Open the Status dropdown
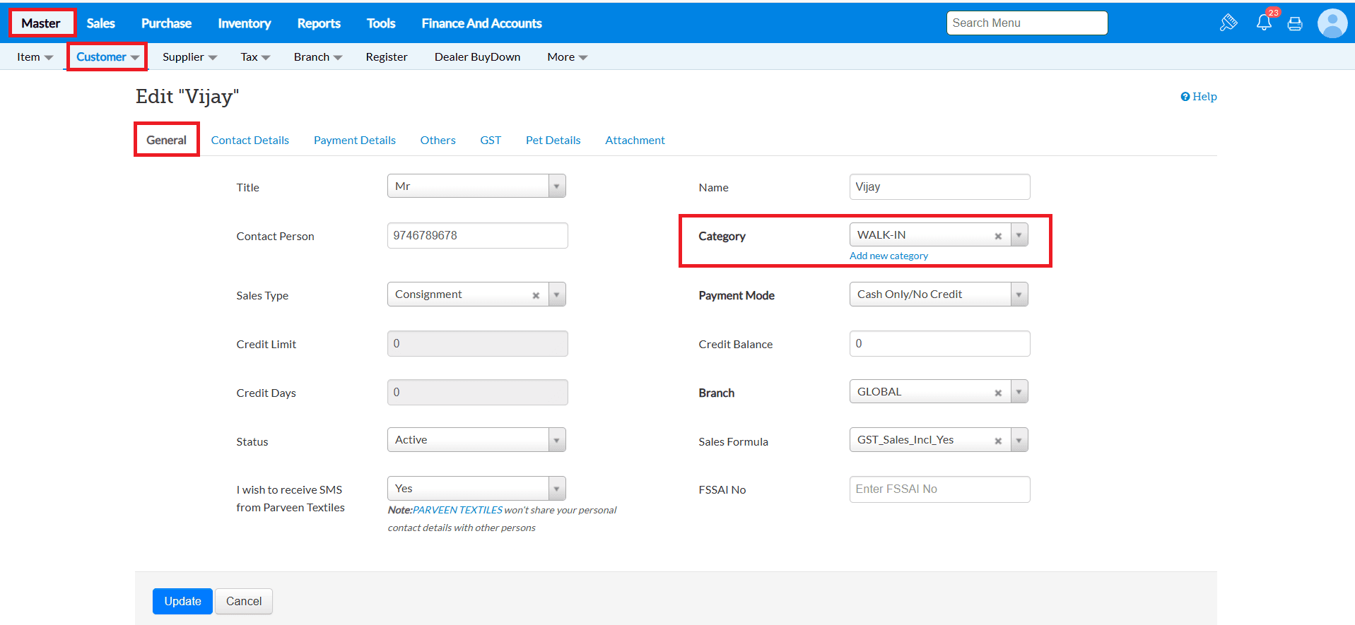Image resolution: width=1355 pixels, height=625 pixels. tap(556, 440)
